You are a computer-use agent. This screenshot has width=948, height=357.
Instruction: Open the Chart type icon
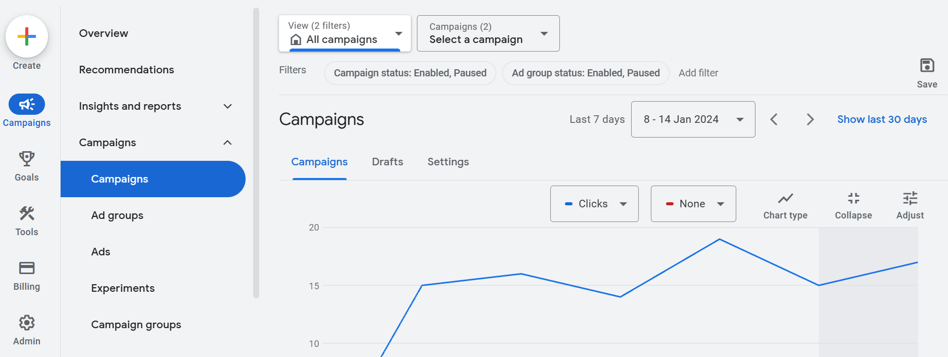pyautogui.click(x=785, y=198)
